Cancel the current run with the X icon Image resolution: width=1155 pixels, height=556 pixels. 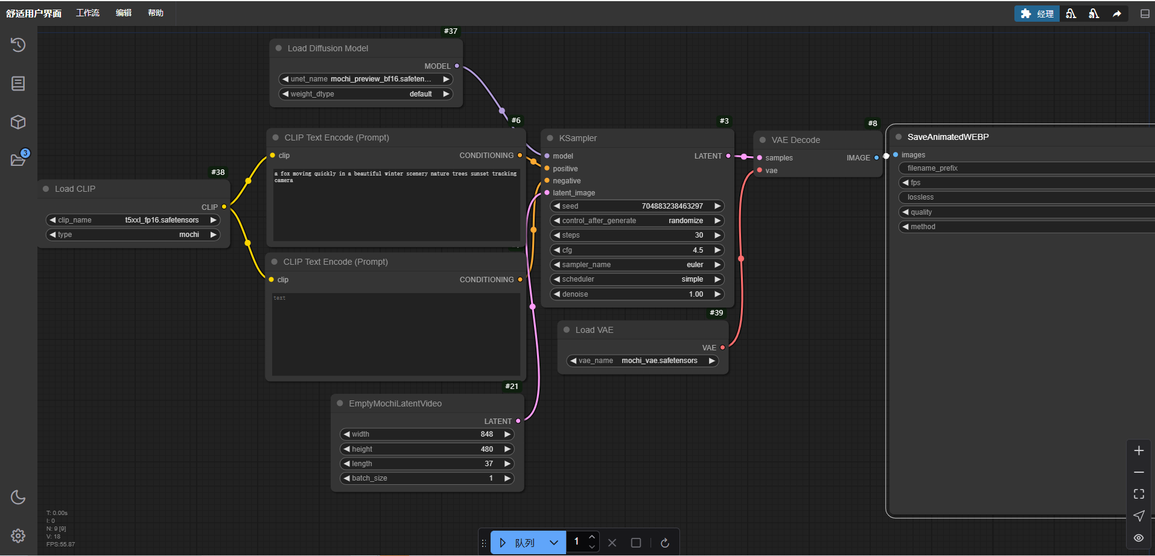click(612, 543)
